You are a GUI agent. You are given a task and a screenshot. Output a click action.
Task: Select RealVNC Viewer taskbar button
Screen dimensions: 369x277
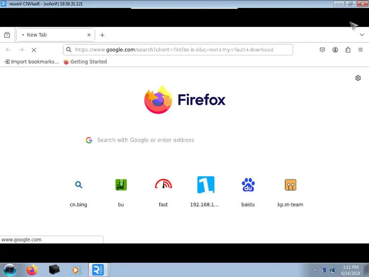(98, 270)
